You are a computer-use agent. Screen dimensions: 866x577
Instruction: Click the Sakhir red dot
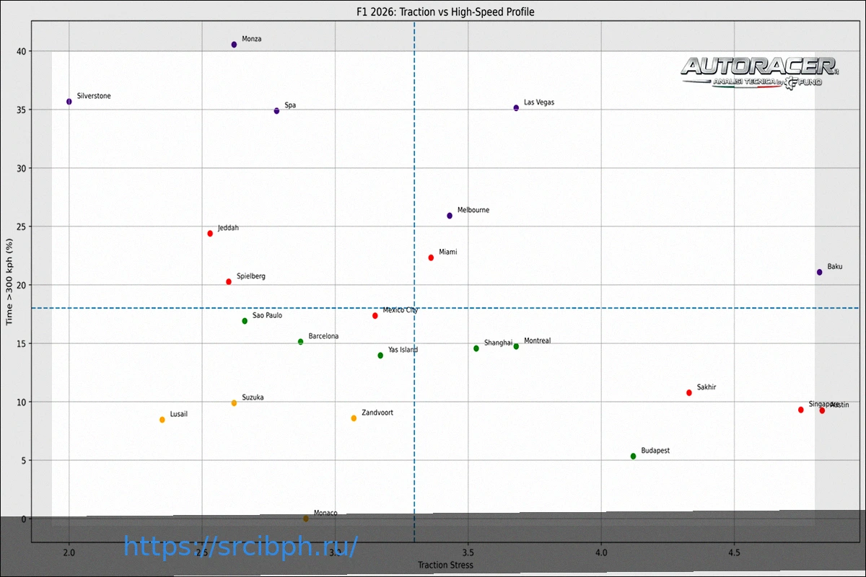coord(689,393)
